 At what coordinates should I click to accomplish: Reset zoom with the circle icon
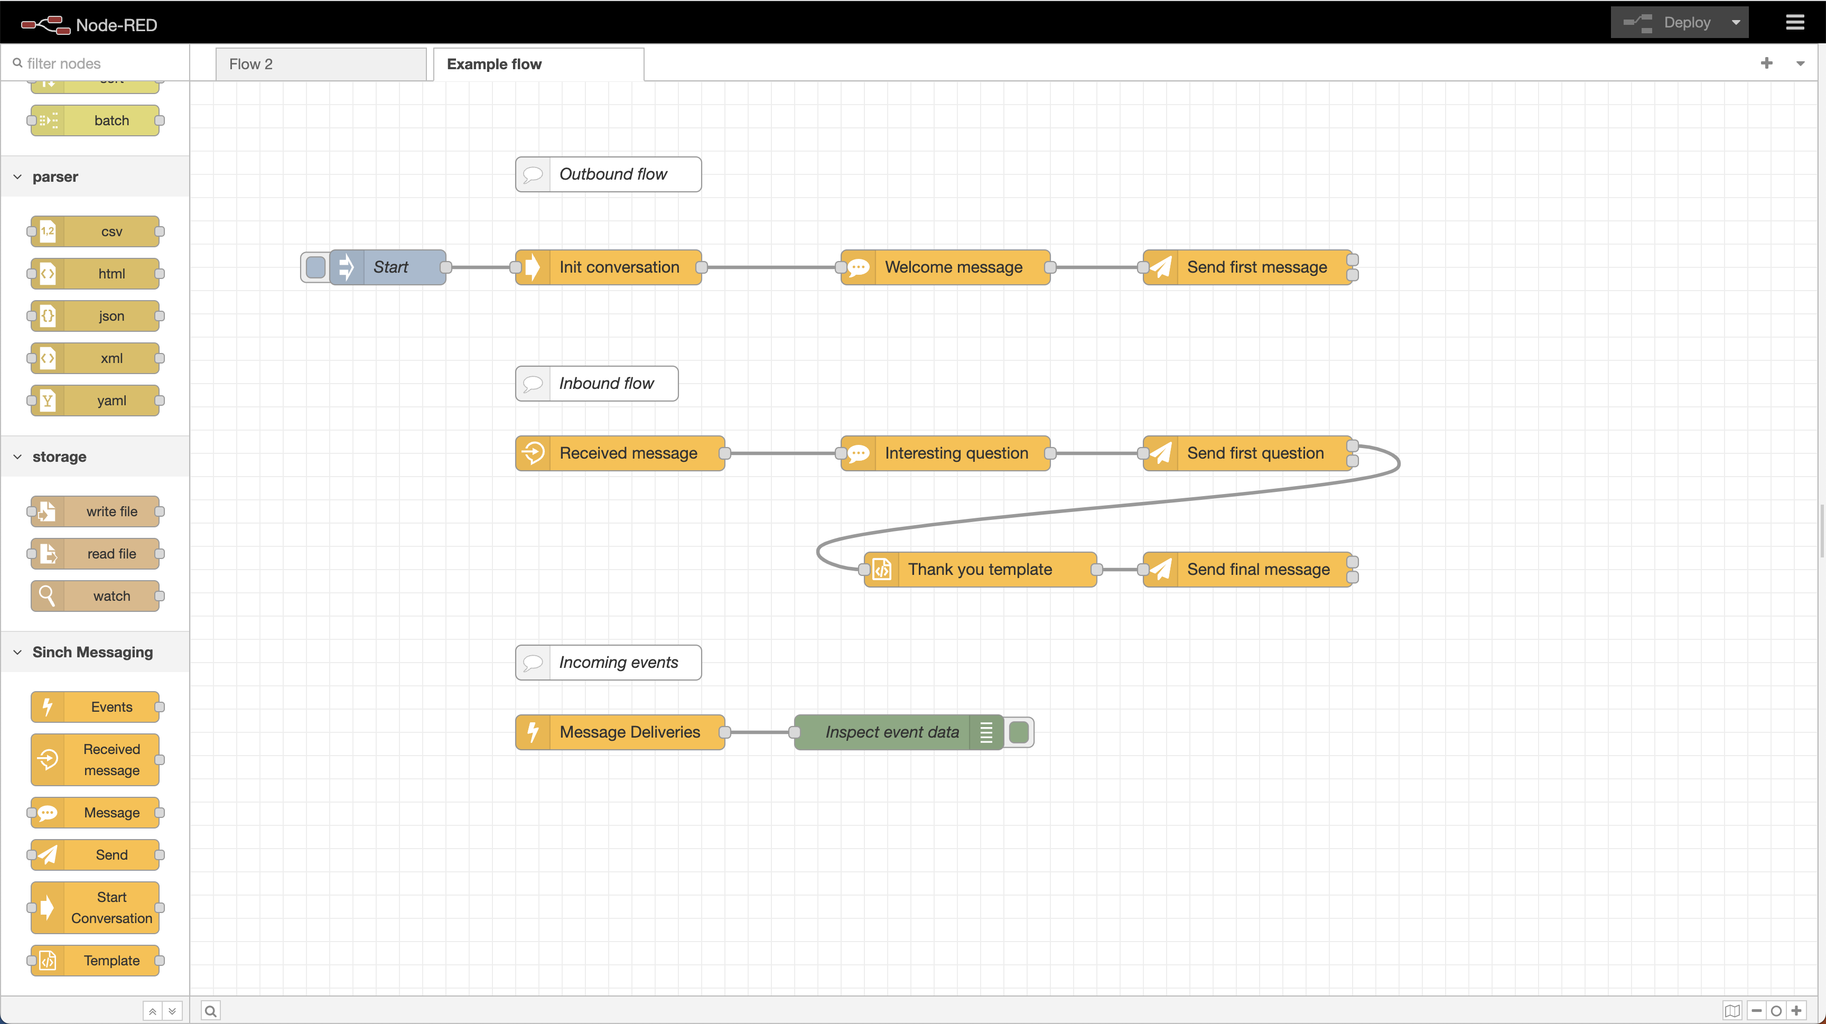[1776, 1011]
